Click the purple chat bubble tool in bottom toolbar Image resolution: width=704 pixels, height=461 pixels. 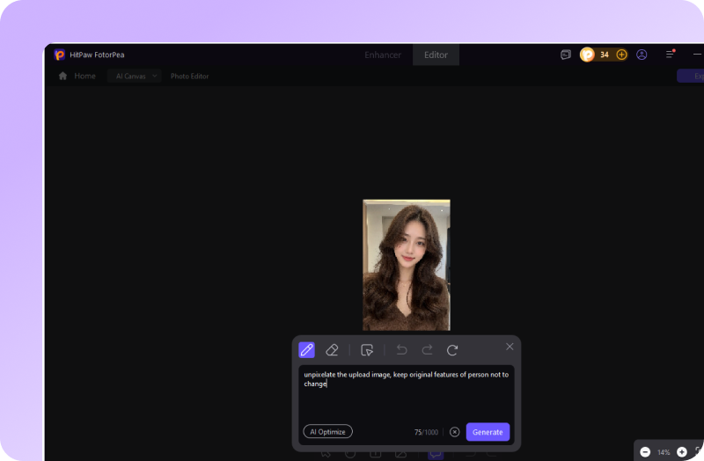(x=435, y=454)
